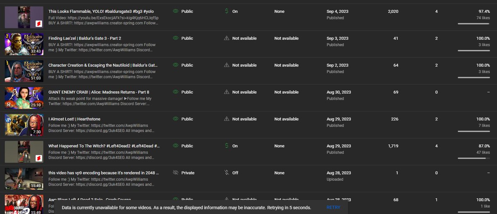Open the Public visibility dropdown for Finding Lae'zel
Screen dimensions: 497x214
183,38
